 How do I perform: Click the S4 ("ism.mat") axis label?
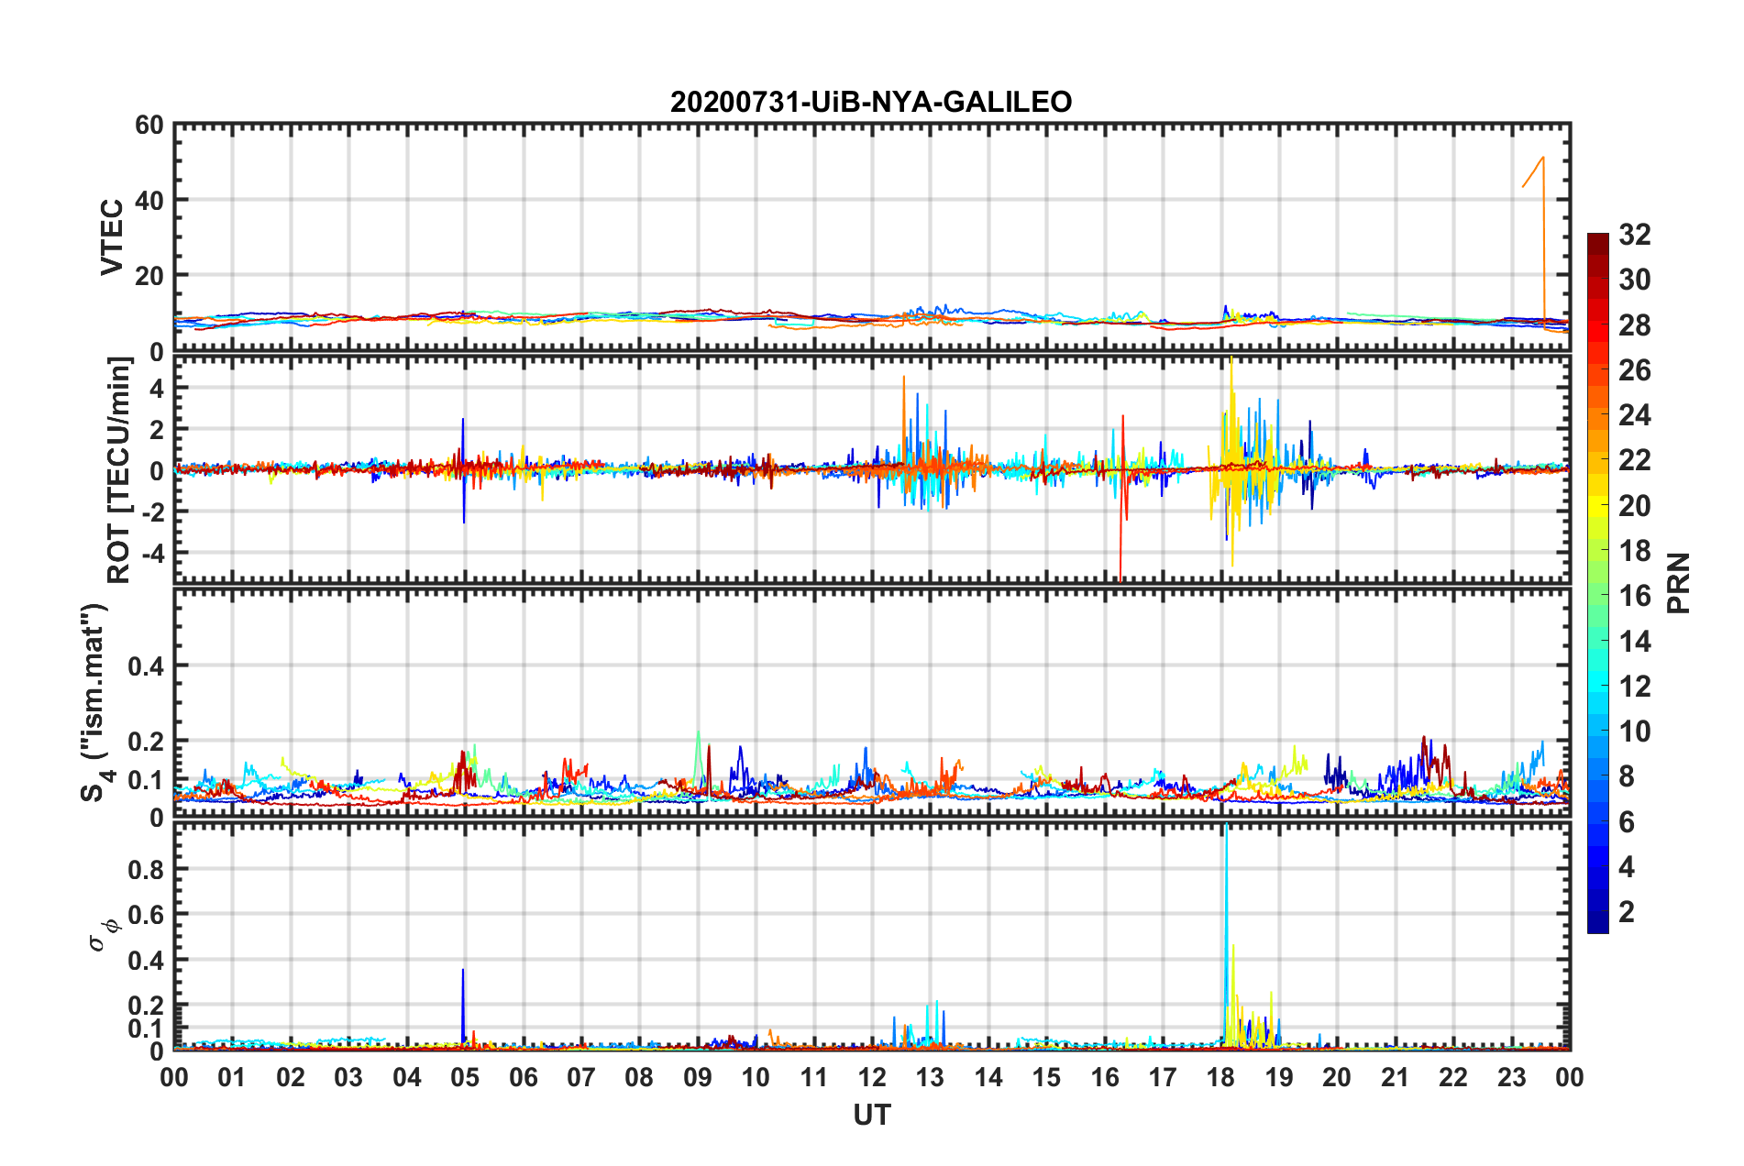pos(95,702)
